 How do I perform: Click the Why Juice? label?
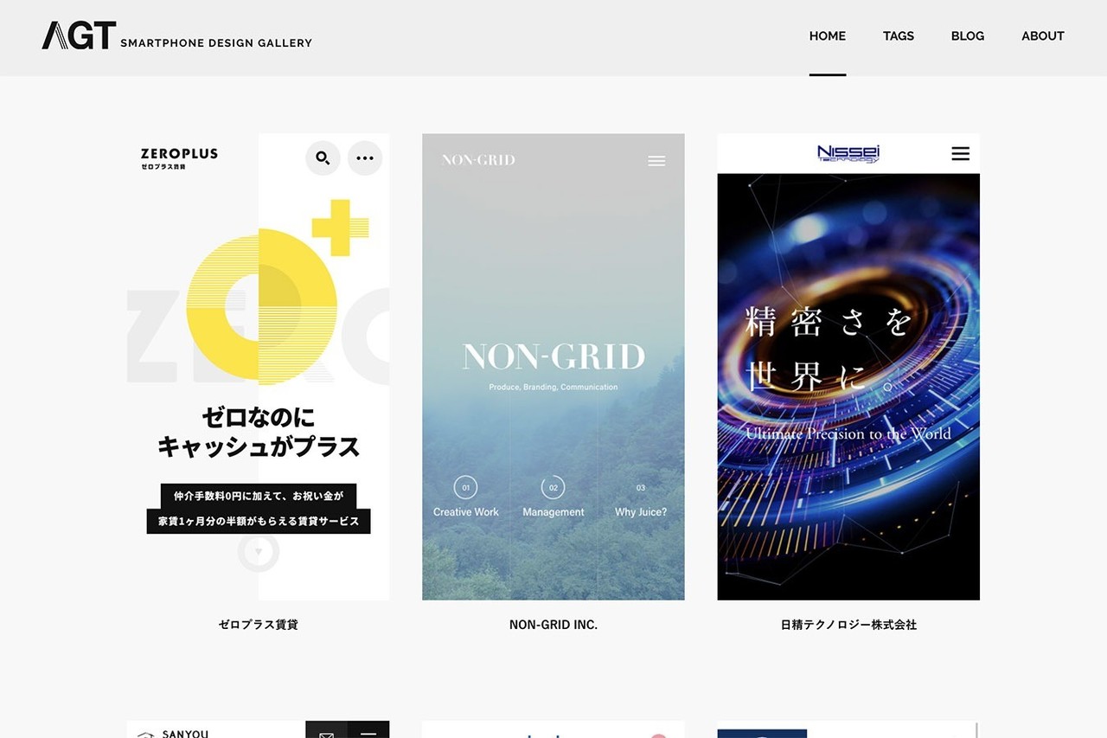pos(641,512)
